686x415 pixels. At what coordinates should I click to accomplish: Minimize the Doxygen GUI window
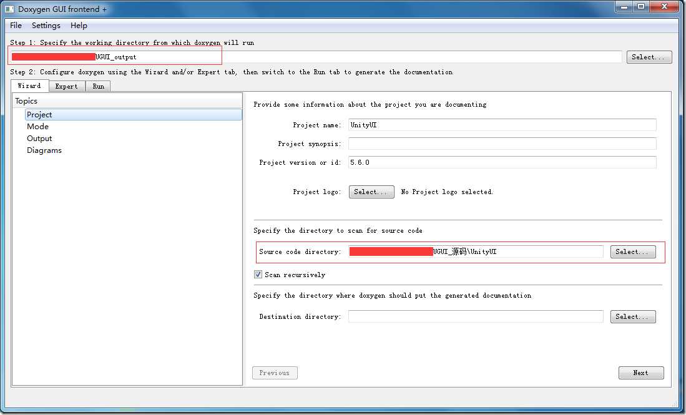624,7
